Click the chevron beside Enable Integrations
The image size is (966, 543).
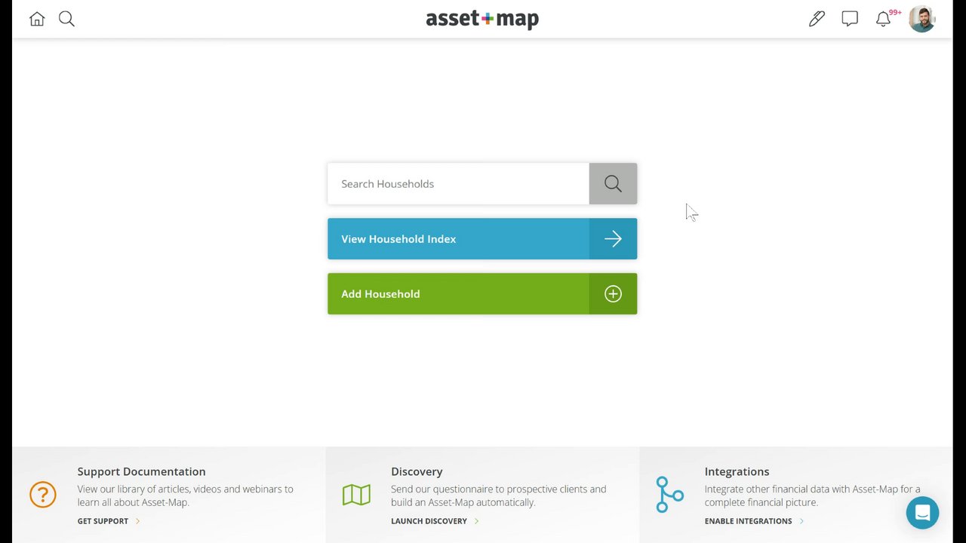[801, 521]
